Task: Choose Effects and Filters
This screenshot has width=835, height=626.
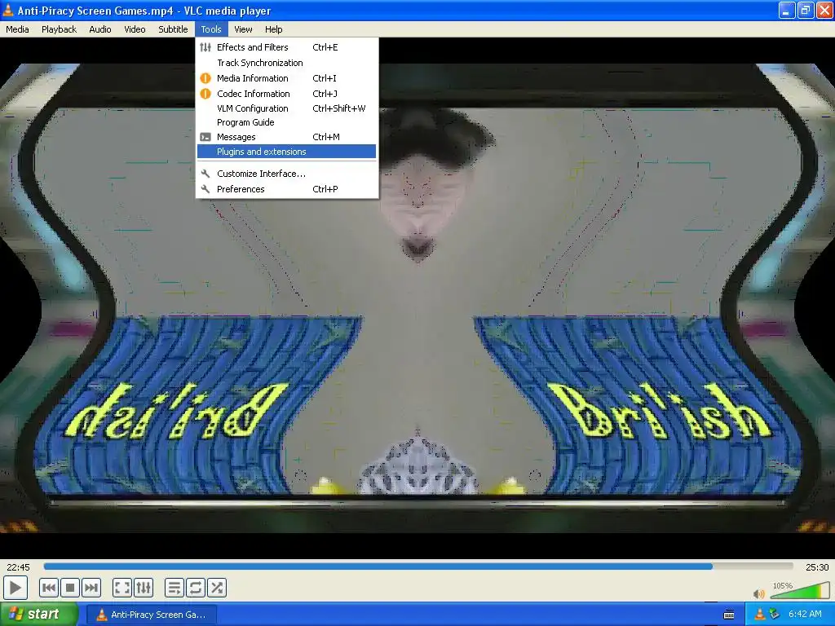Action: (x=286, y=47)
